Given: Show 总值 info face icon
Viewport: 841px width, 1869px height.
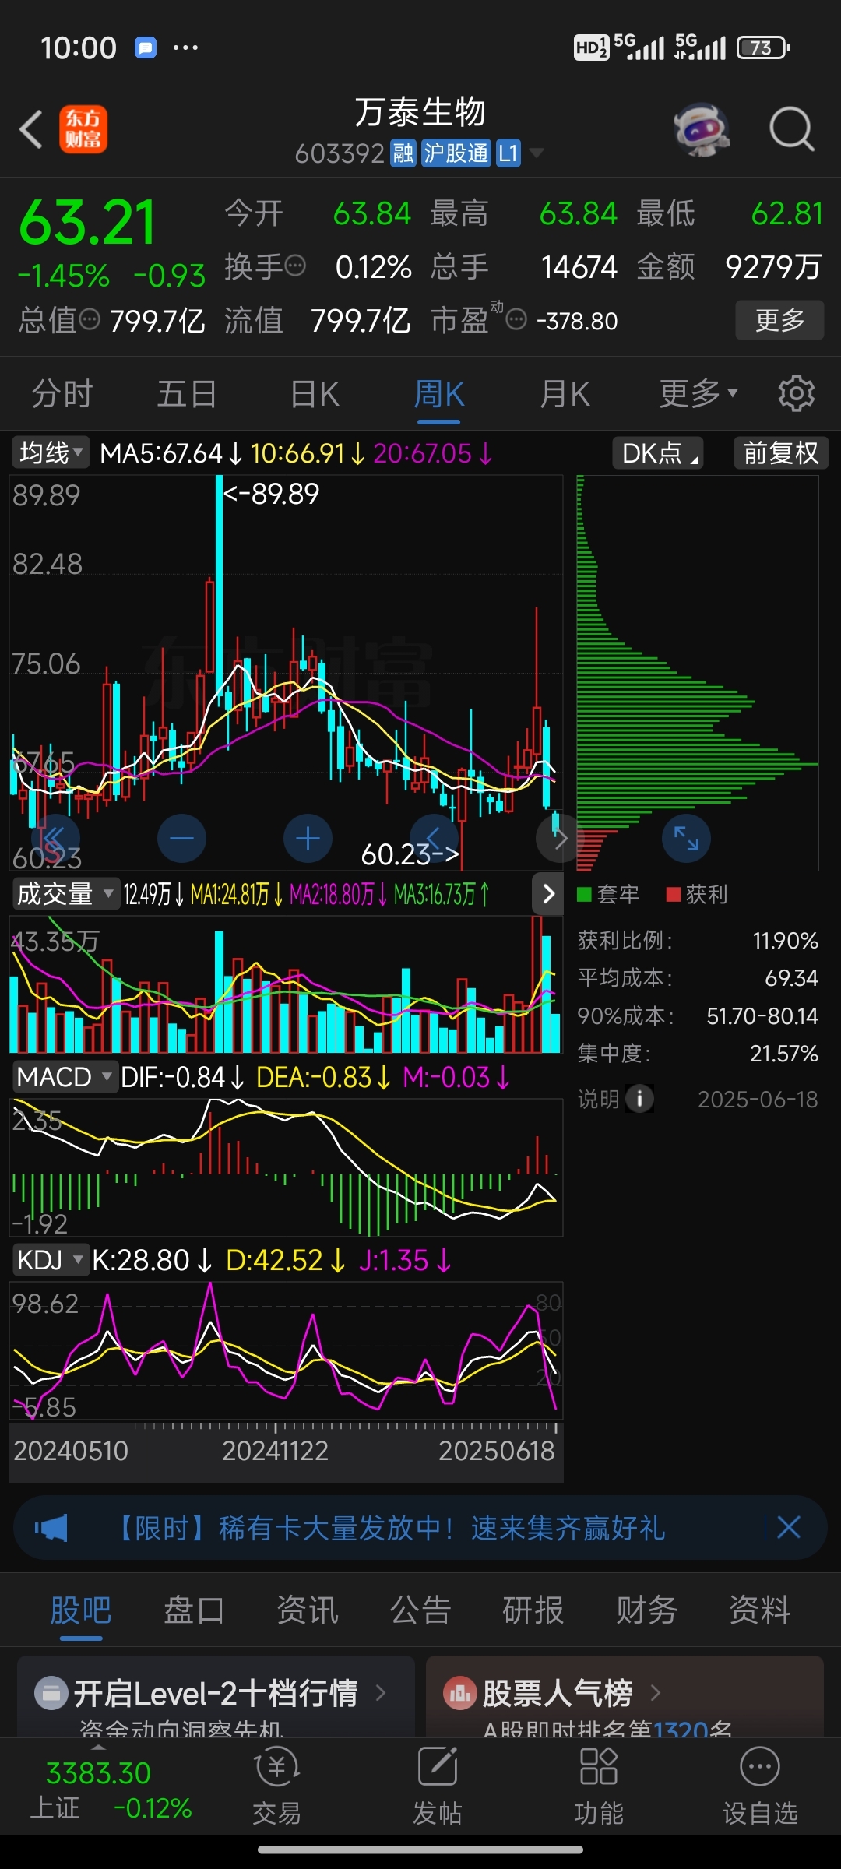Looking at the screenshot, I should coord(90,319).
